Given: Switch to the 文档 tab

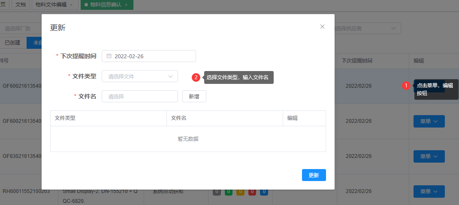Looking at the screenshot, I should 20,5.
